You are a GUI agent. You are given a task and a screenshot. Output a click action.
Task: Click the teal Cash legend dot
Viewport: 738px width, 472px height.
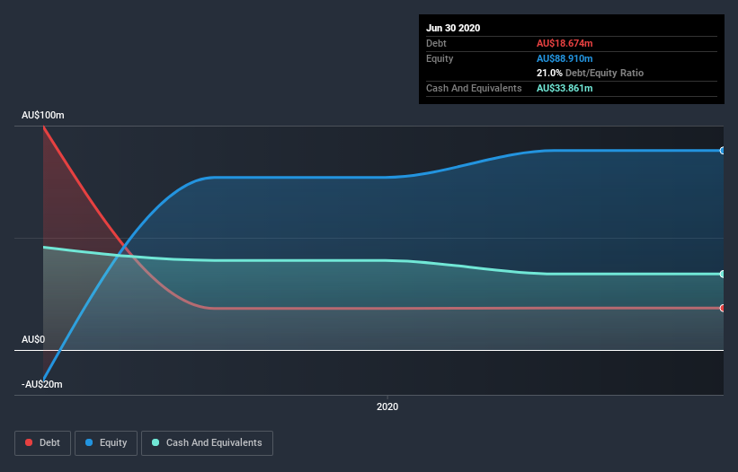(156, 442)
